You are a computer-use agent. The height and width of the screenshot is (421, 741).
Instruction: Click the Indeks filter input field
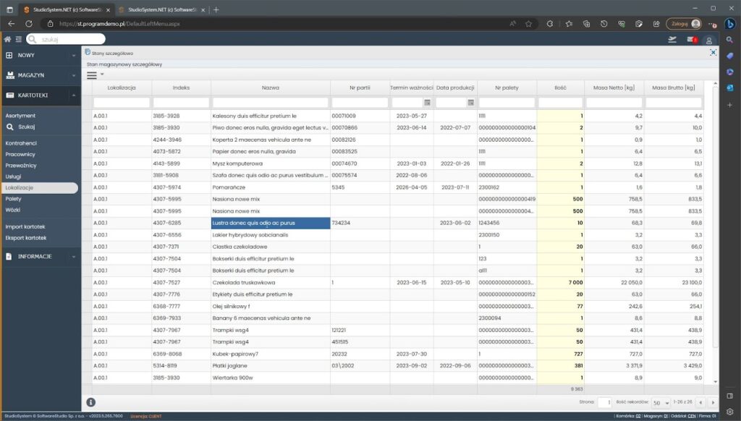click(x=181, y=103)
